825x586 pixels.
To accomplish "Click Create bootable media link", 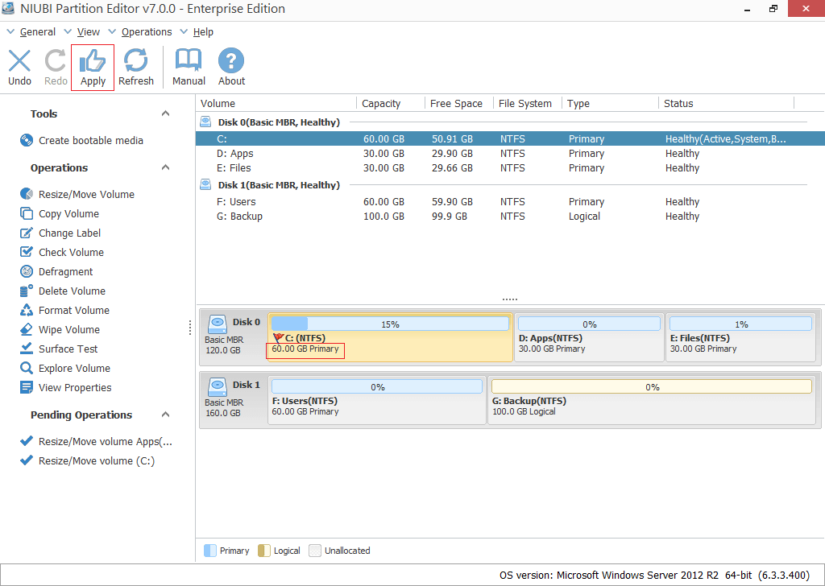I will 91,140.
